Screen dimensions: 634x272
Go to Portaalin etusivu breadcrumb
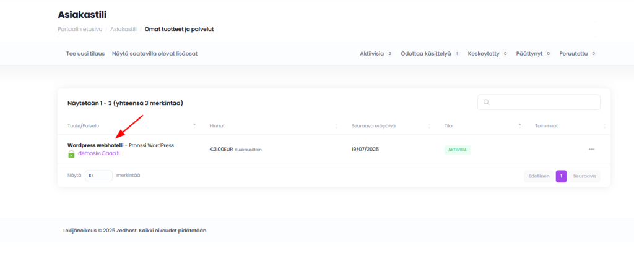[x=80, y=29]
